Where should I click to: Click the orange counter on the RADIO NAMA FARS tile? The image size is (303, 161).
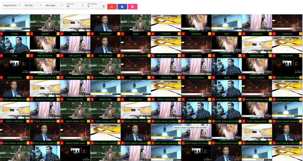89,121
